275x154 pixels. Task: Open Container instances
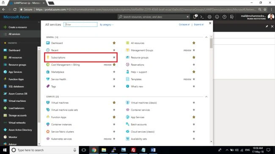tap(61, 124)
